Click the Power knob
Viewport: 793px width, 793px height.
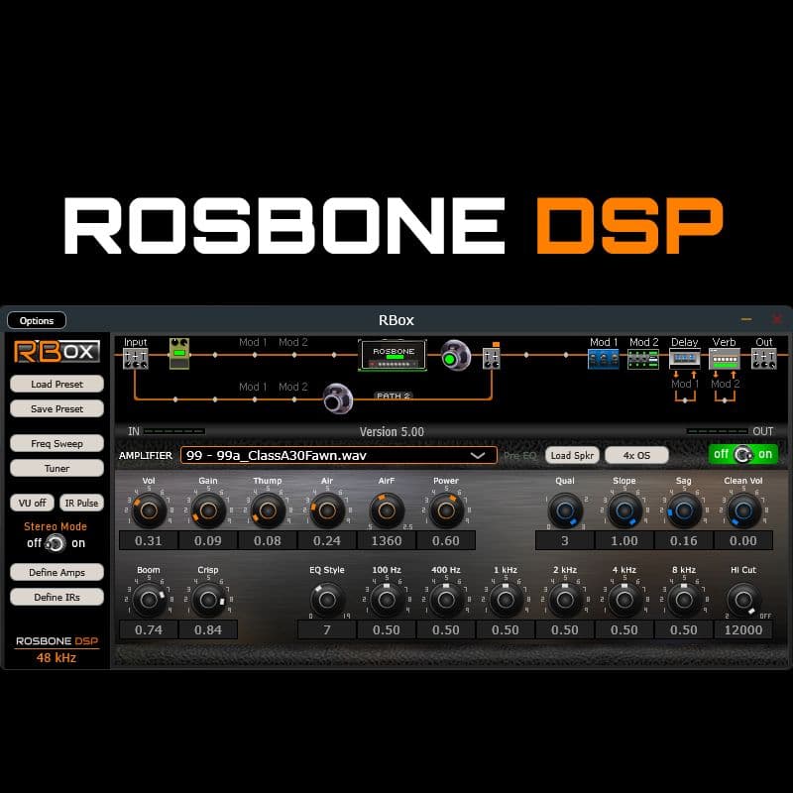(x=445, y=510)
